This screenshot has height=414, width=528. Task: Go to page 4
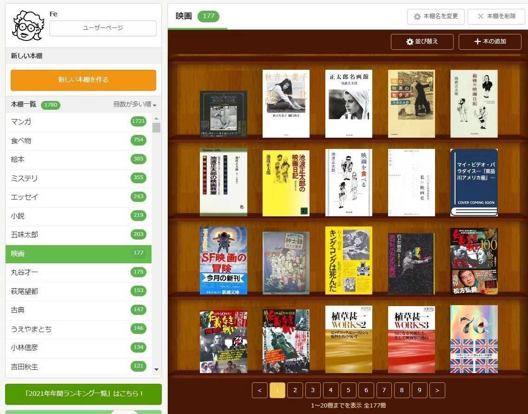coord(330,390)
